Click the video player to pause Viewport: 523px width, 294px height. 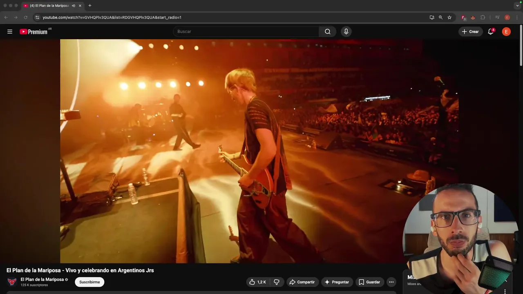pyautogui.click(x=259, y=151)
